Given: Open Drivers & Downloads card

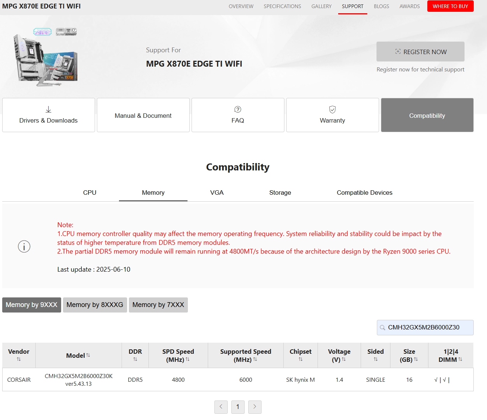Looking at the screenshot, I should coord(49,115).
